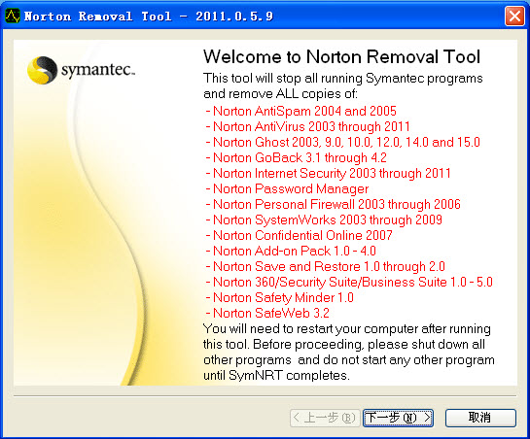The image size is (530, 439).
Task: Click the Norton Personal Firewall 2003 through 2006 line
Action: point(333,204)
